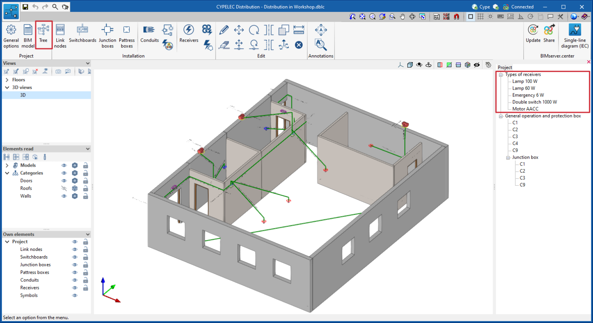Screen dimensions: 593x323
Task: Expand the Floors view group
Action: (7, 79)
